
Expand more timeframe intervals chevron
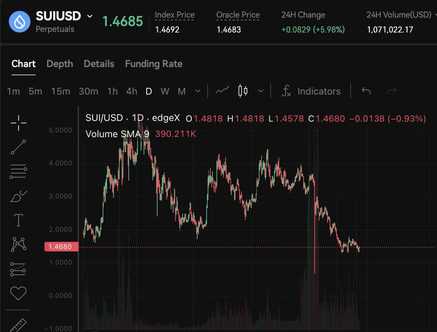tap(198, 91)
